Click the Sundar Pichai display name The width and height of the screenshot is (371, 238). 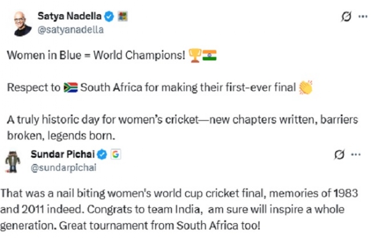click(x=62, y=154)
